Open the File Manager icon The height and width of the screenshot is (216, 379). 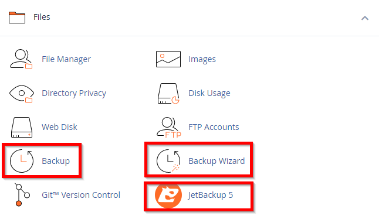(21, 59)
